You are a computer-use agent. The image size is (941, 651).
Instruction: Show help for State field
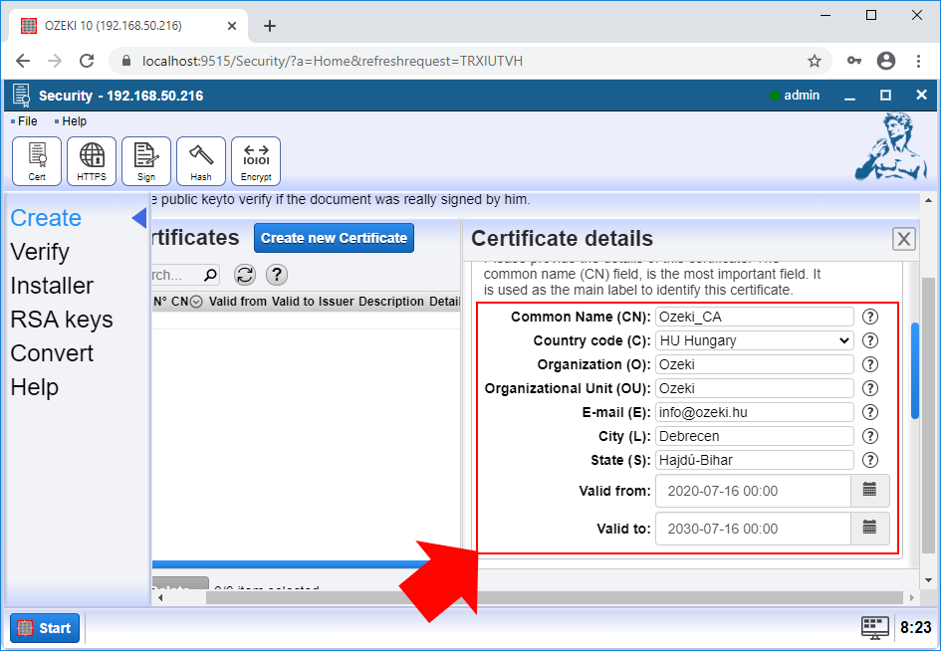click(869, 460)
